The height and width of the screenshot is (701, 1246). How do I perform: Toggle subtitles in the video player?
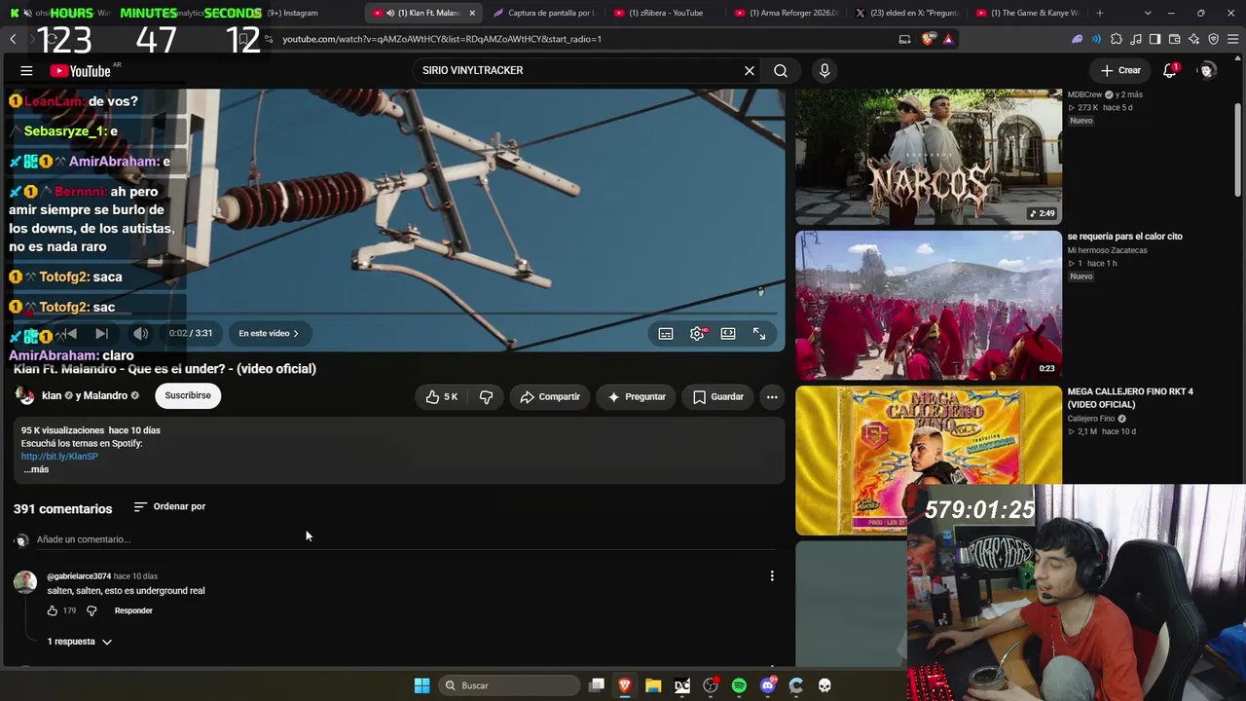[x=666, y=333]
